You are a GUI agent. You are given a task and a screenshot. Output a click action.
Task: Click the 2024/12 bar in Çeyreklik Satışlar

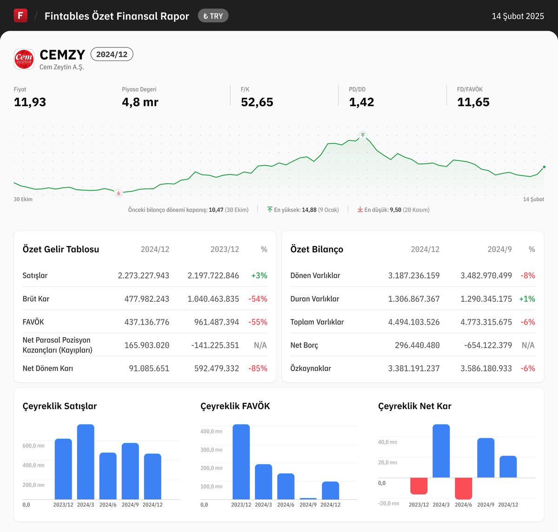click(153, 476)
